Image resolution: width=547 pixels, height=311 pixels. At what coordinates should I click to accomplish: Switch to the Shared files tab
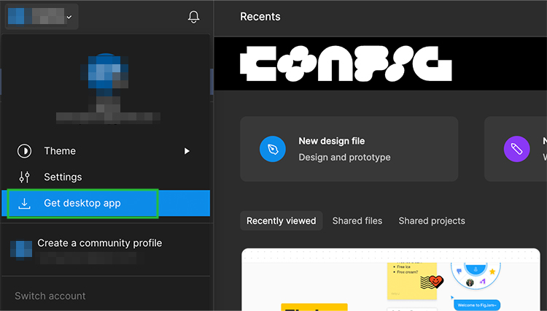click(x=357, y=221)
